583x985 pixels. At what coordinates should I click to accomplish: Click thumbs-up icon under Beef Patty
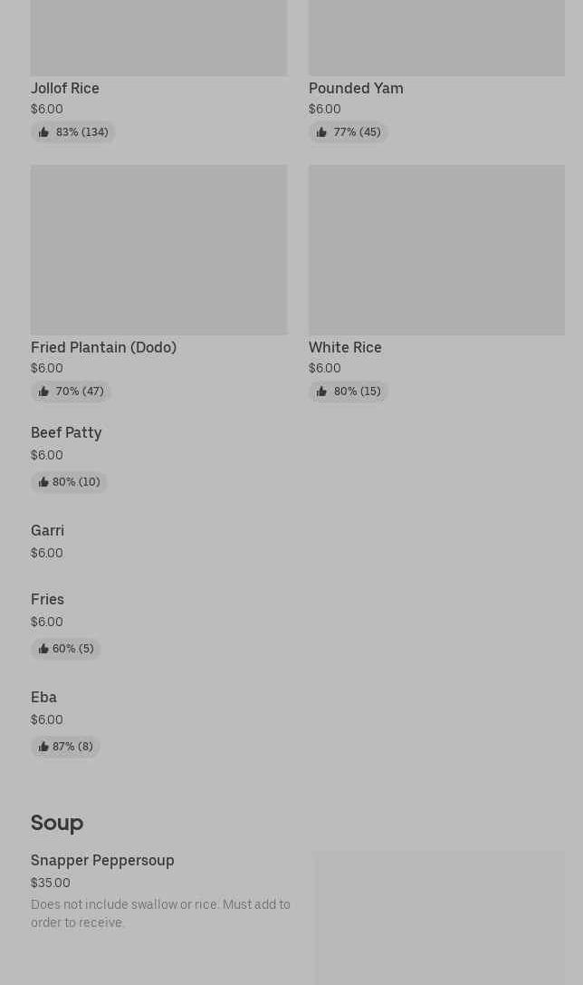pos(43,483)
